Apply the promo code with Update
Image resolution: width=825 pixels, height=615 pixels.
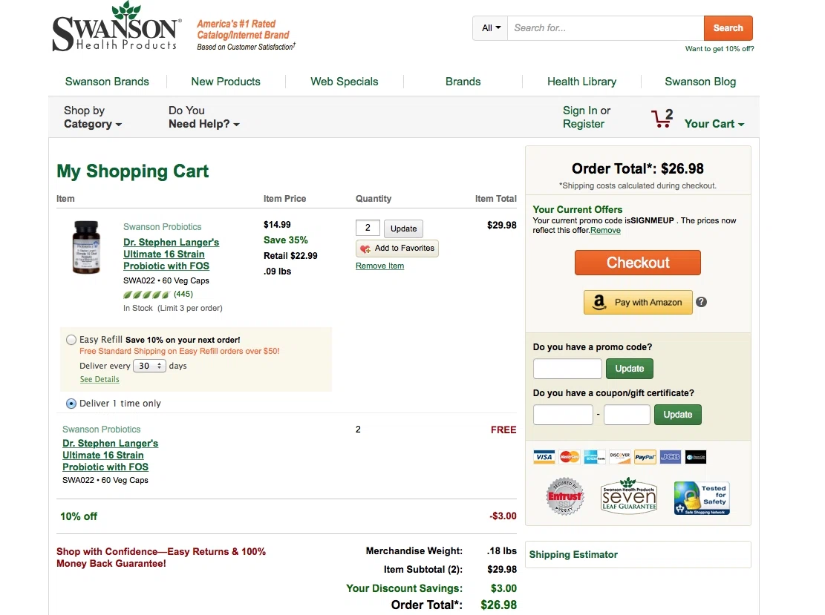(629, 369)
